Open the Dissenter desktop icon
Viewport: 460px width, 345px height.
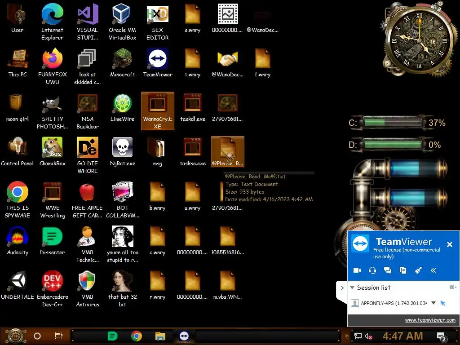pyautogui.click(x=53, y=241)
